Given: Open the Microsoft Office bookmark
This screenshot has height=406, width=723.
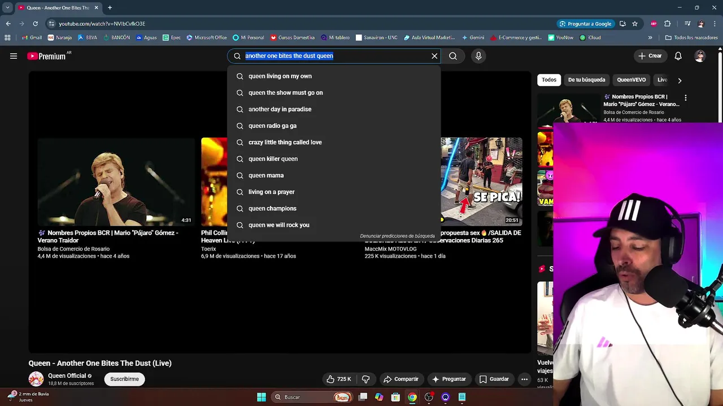Looking at the screenshot, I should click(x=206, y=38).
